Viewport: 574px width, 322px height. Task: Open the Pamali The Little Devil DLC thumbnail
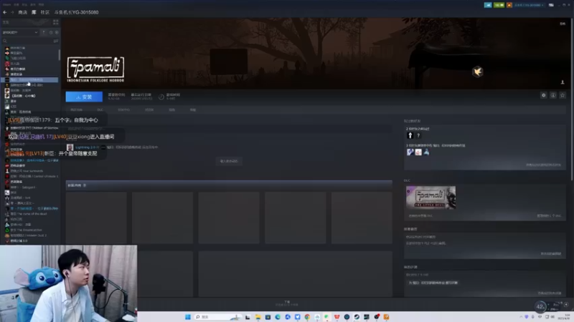(x=431, y=197)
